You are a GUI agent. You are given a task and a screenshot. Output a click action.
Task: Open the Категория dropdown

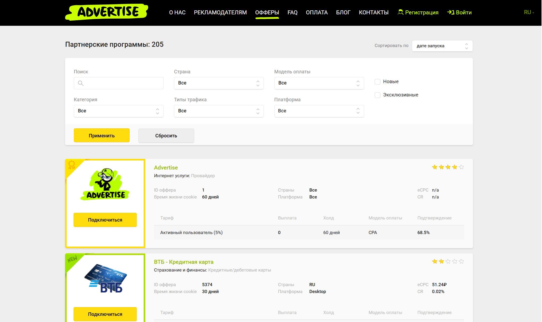[118, 111]
